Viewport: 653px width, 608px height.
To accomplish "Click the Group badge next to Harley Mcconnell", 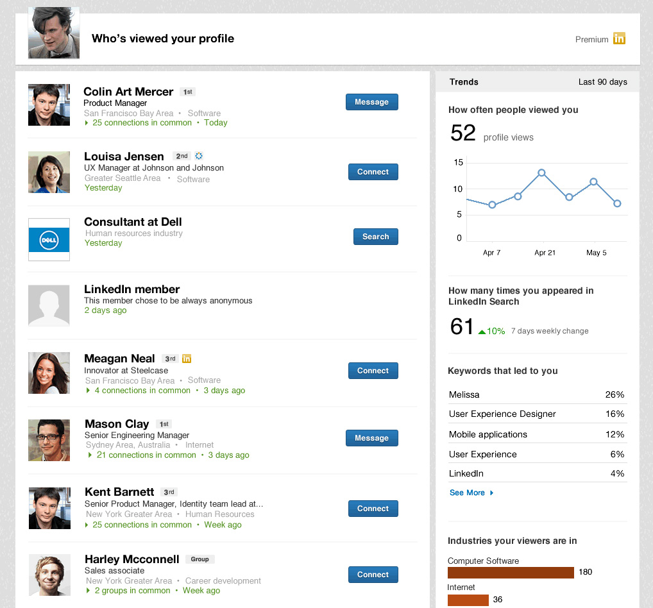I will (x=199, y=559).
